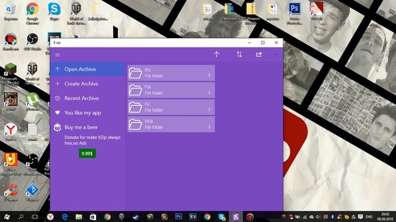Image resolution: width=396 pixels, height=222 pixels.
Task: Open the eu file folder
Action: click(x=171, y=73)
